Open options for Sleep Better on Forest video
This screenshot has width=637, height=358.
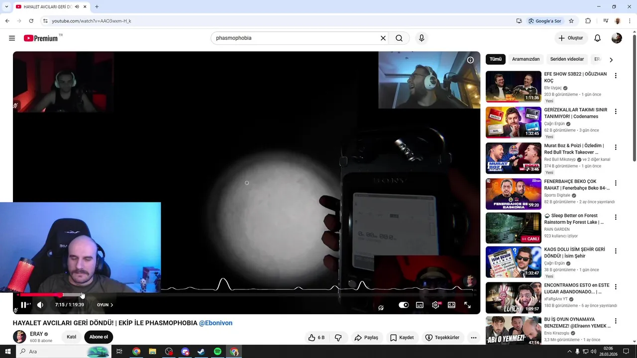tap(616, 217)
